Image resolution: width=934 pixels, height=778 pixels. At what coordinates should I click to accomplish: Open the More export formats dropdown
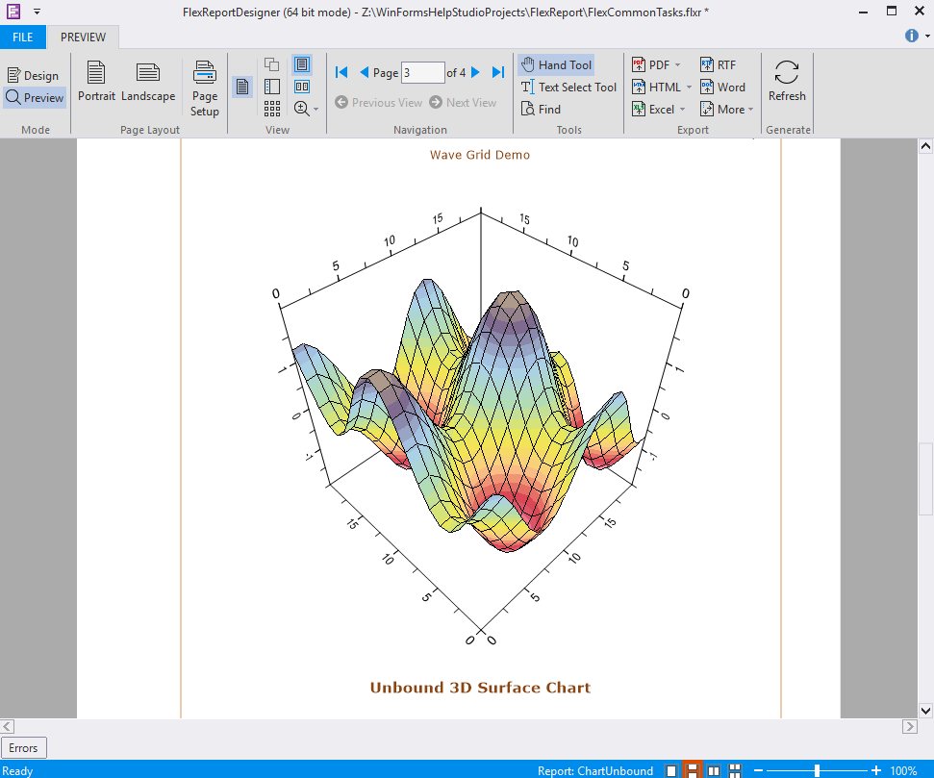point(750,110)
